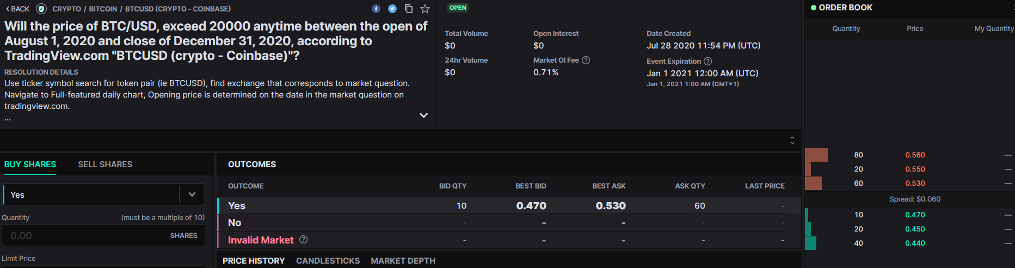Open Market OI Fee help tooltip

[586, 60]
